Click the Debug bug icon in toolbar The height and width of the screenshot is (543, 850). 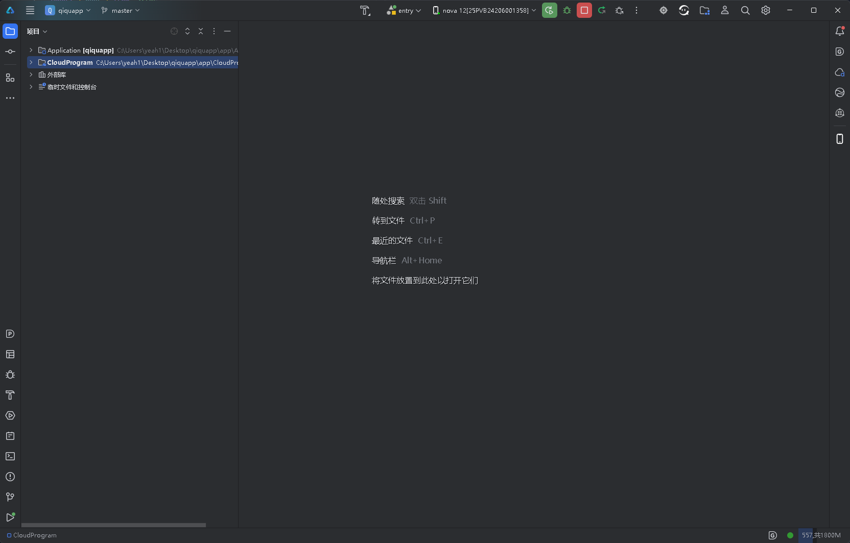point(567,10)
